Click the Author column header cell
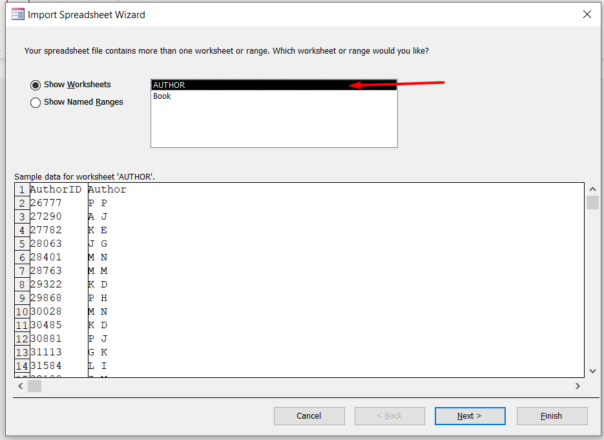This screenshot has width=604, height=440. (107, 189)
